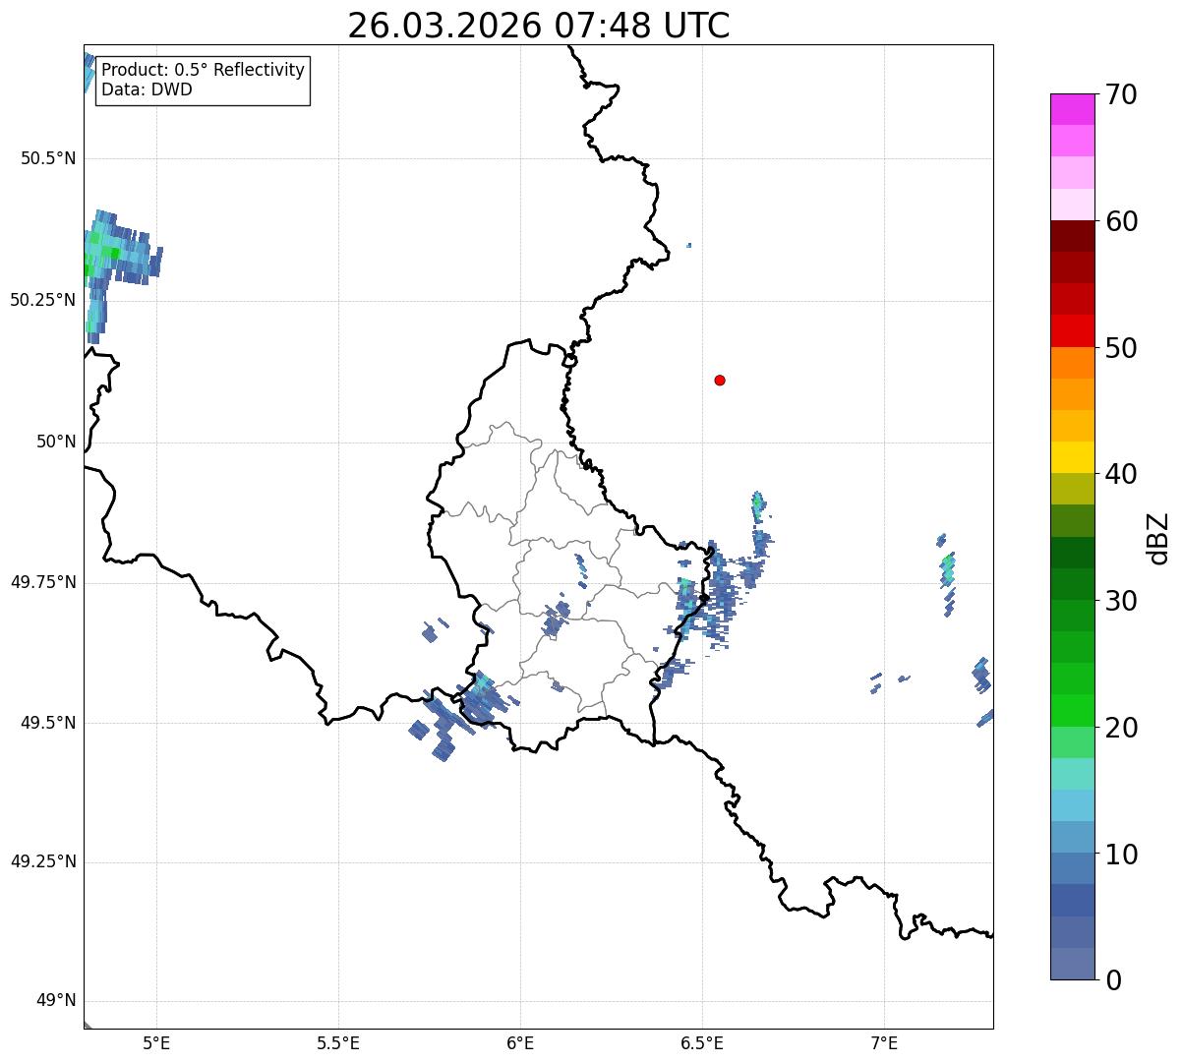Pick the magenta swatch at colorbar top
The image size is (1182, 1063).
1072,109
